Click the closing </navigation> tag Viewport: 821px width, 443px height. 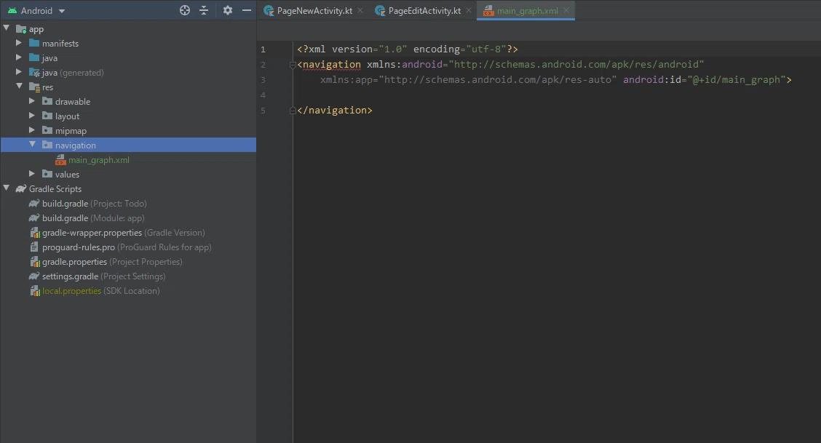coord(335,111)
